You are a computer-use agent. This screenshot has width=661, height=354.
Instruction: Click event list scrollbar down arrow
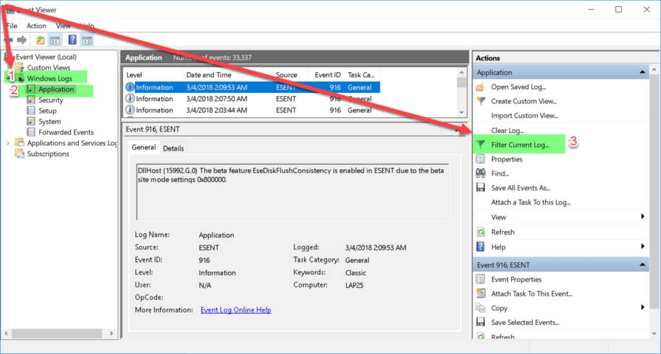pyautogui.click(x=462, y=112)
